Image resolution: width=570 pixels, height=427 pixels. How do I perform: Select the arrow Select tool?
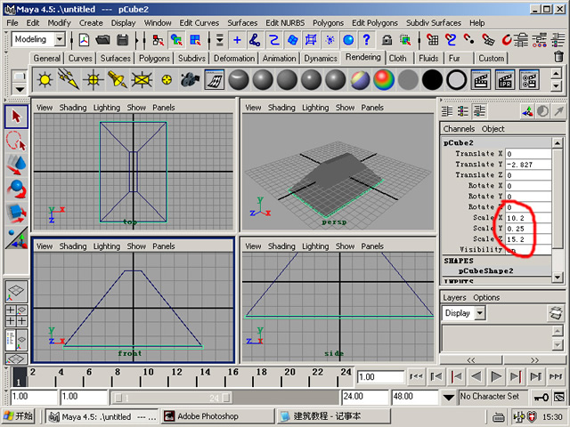click(x=16, y=117)
